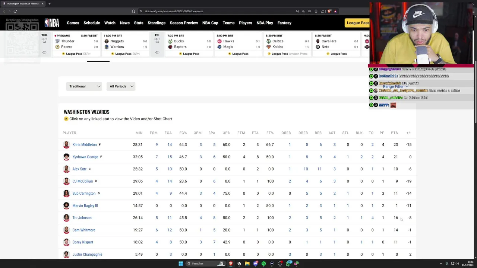
Task: Click the eye icon under FRI OCT 24
Action: [x=157, y=52]
